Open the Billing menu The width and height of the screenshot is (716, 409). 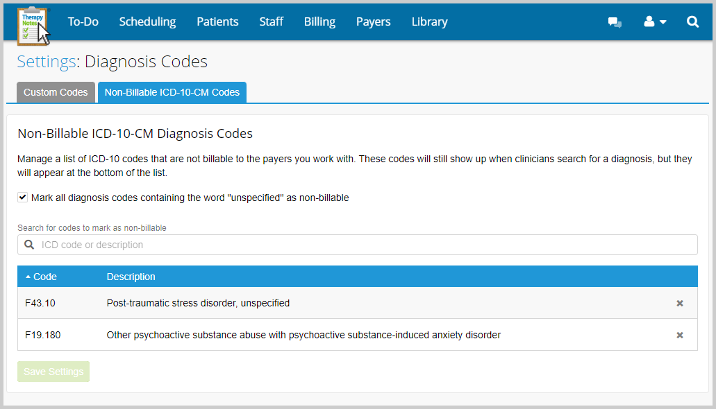(x=319, y=22)
